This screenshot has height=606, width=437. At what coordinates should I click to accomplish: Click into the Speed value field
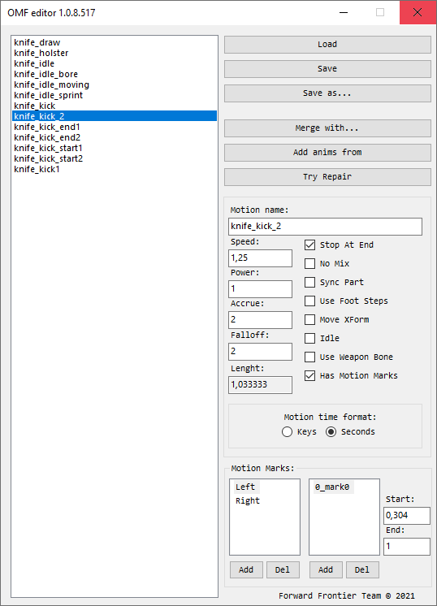pos(260,258)
